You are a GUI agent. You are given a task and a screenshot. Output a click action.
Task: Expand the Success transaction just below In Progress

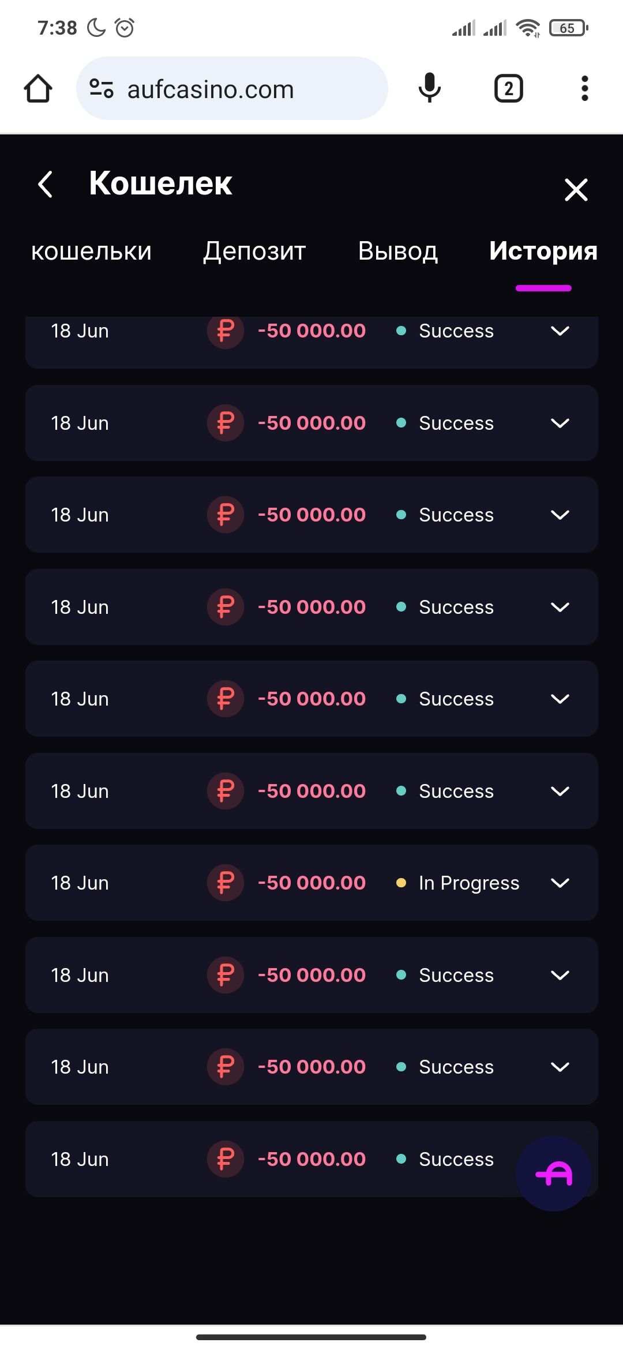coord(560,975)
